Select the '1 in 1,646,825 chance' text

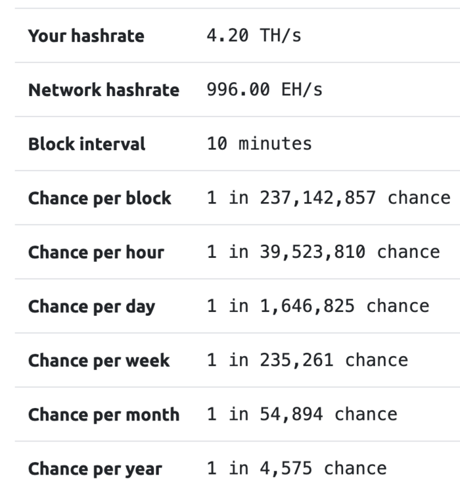318,306
